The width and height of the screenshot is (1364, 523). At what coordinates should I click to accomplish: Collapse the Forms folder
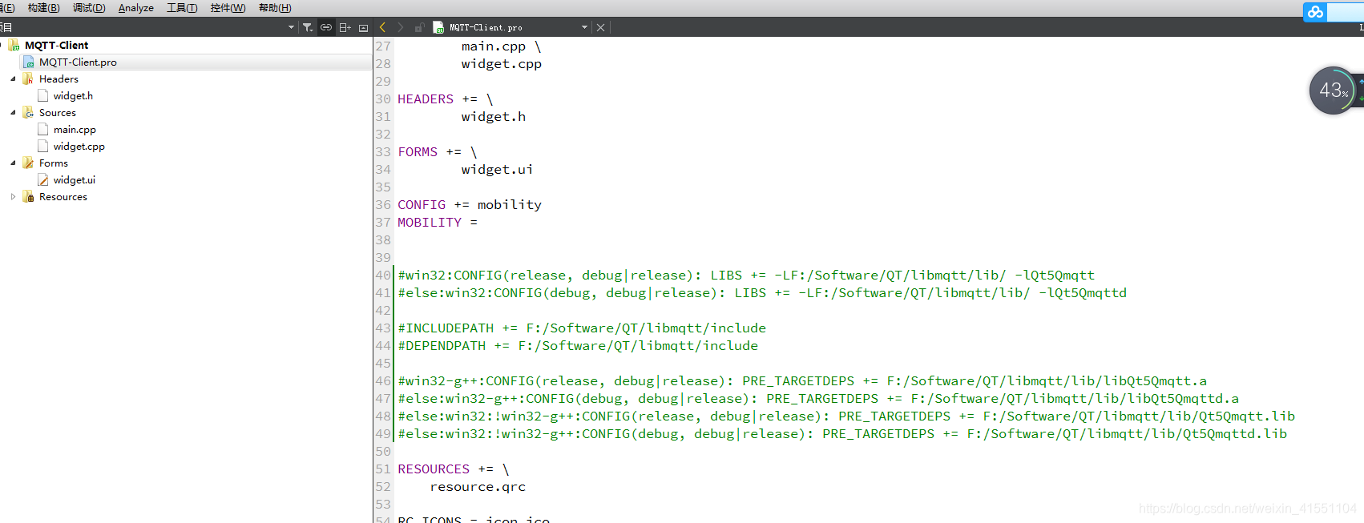pos(13,163)
